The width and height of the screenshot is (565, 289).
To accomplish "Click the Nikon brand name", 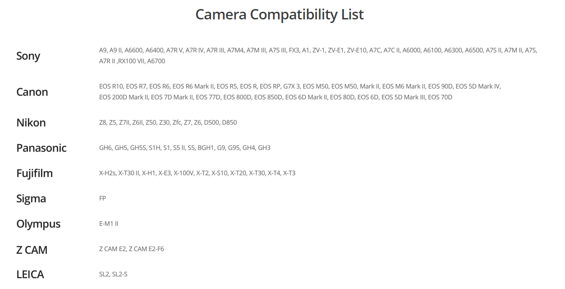I will tap(31, 123).
